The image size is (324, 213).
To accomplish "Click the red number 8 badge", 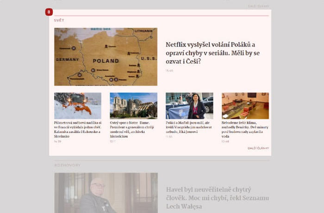I will [x=49, y=12].
